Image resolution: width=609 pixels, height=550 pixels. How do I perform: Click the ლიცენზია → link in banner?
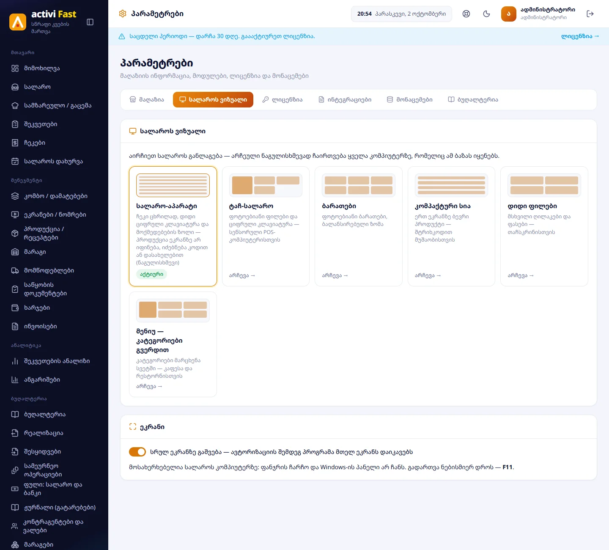[x=580, y=36]
